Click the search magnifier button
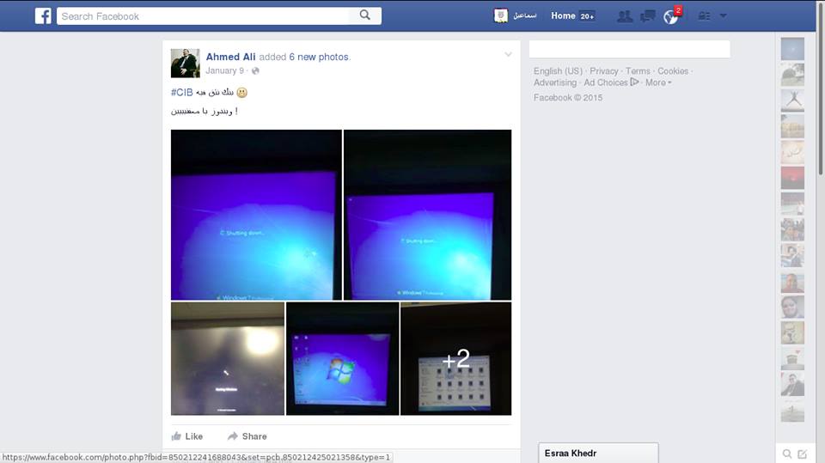This screenshot has height=463, width=825. click(x=365, y=15)
